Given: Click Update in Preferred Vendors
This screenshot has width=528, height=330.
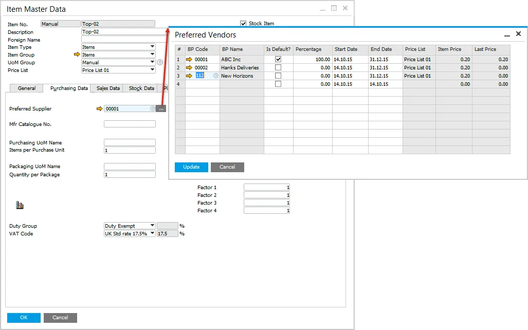Looking at the screenshot, I should tap(191, 167).
